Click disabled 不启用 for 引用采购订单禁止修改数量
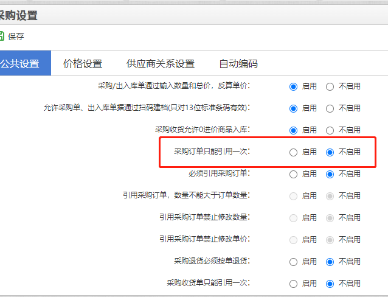 [x=330, y=218]
